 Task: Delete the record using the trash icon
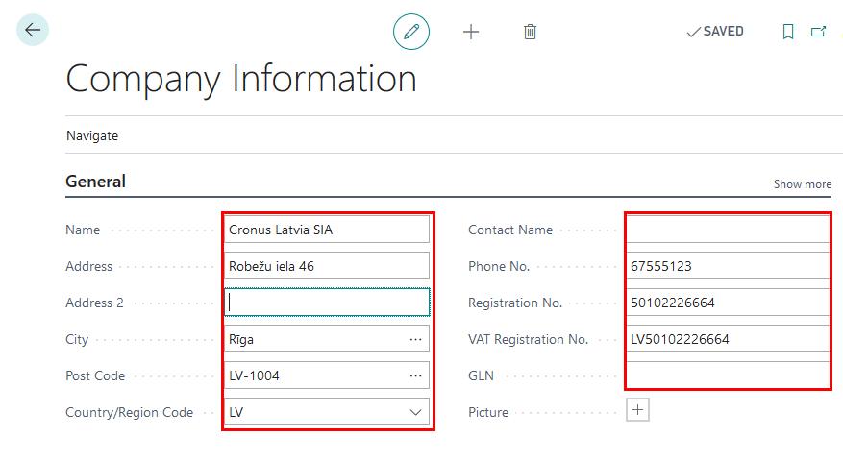click(530, 32)
